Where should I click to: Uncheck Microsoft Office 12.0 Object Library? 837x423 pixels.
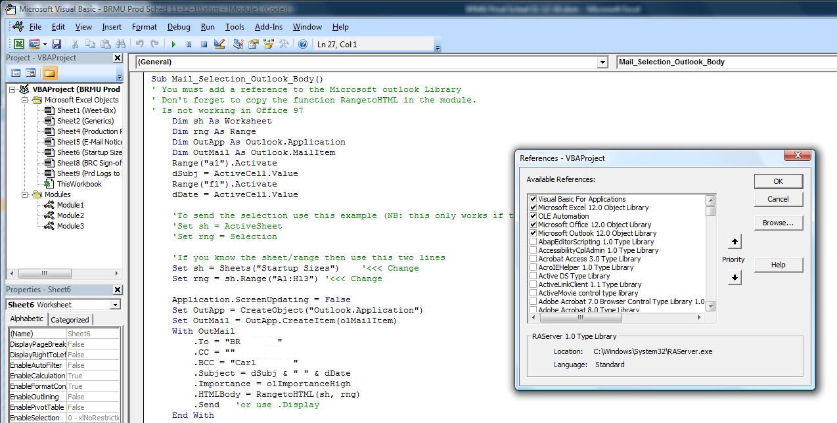click(x=533, y=225)
